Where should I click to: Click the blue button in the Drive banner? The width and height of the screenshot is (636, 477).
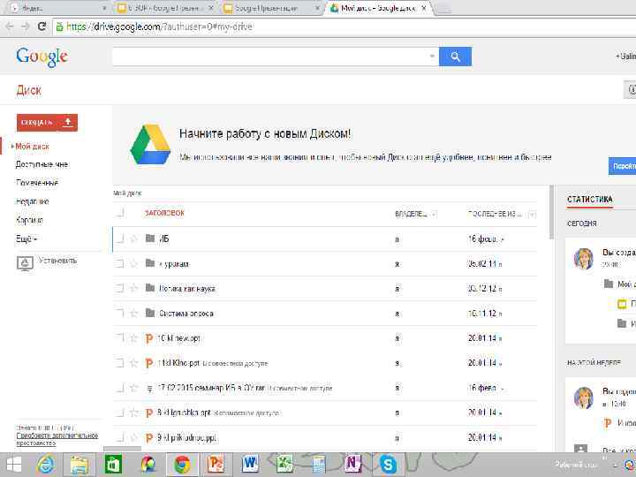[622, 166]
